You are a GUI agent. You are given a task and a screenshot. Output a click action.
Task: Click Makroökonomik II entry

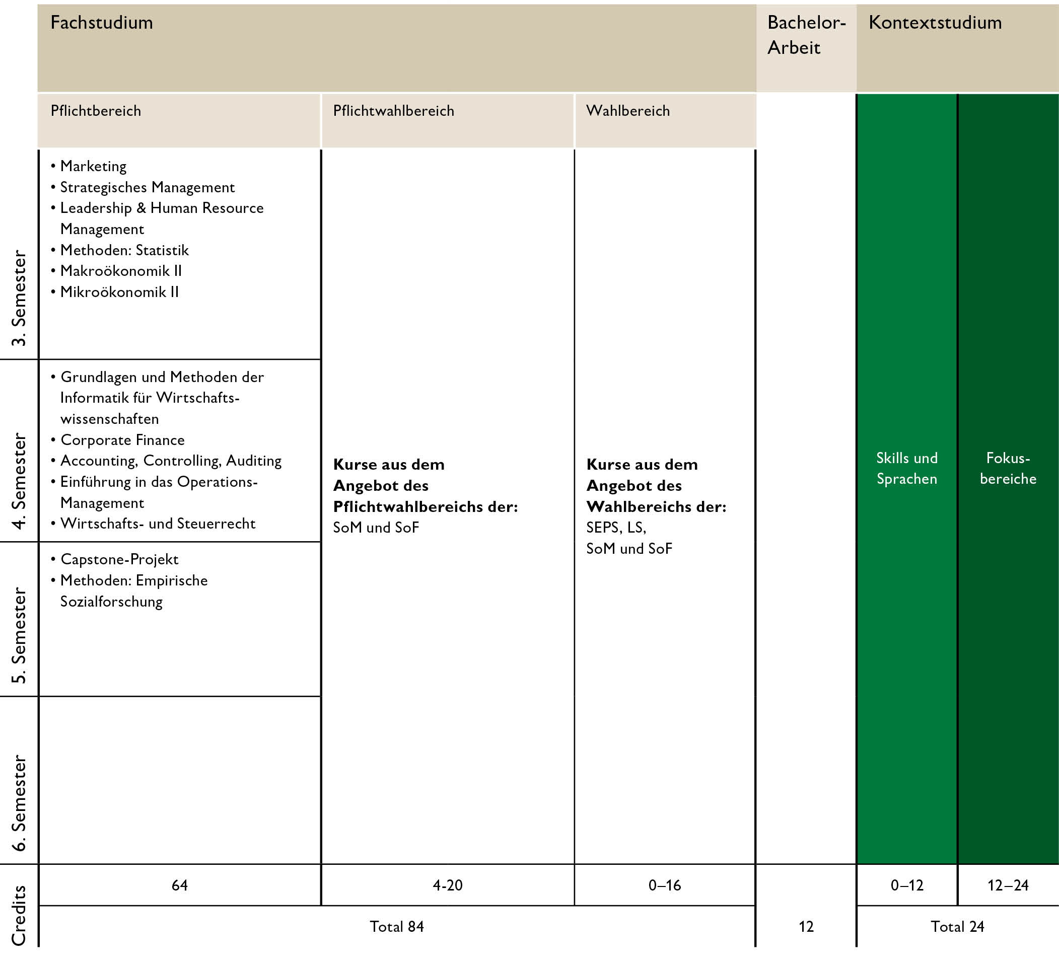[116, 271]
